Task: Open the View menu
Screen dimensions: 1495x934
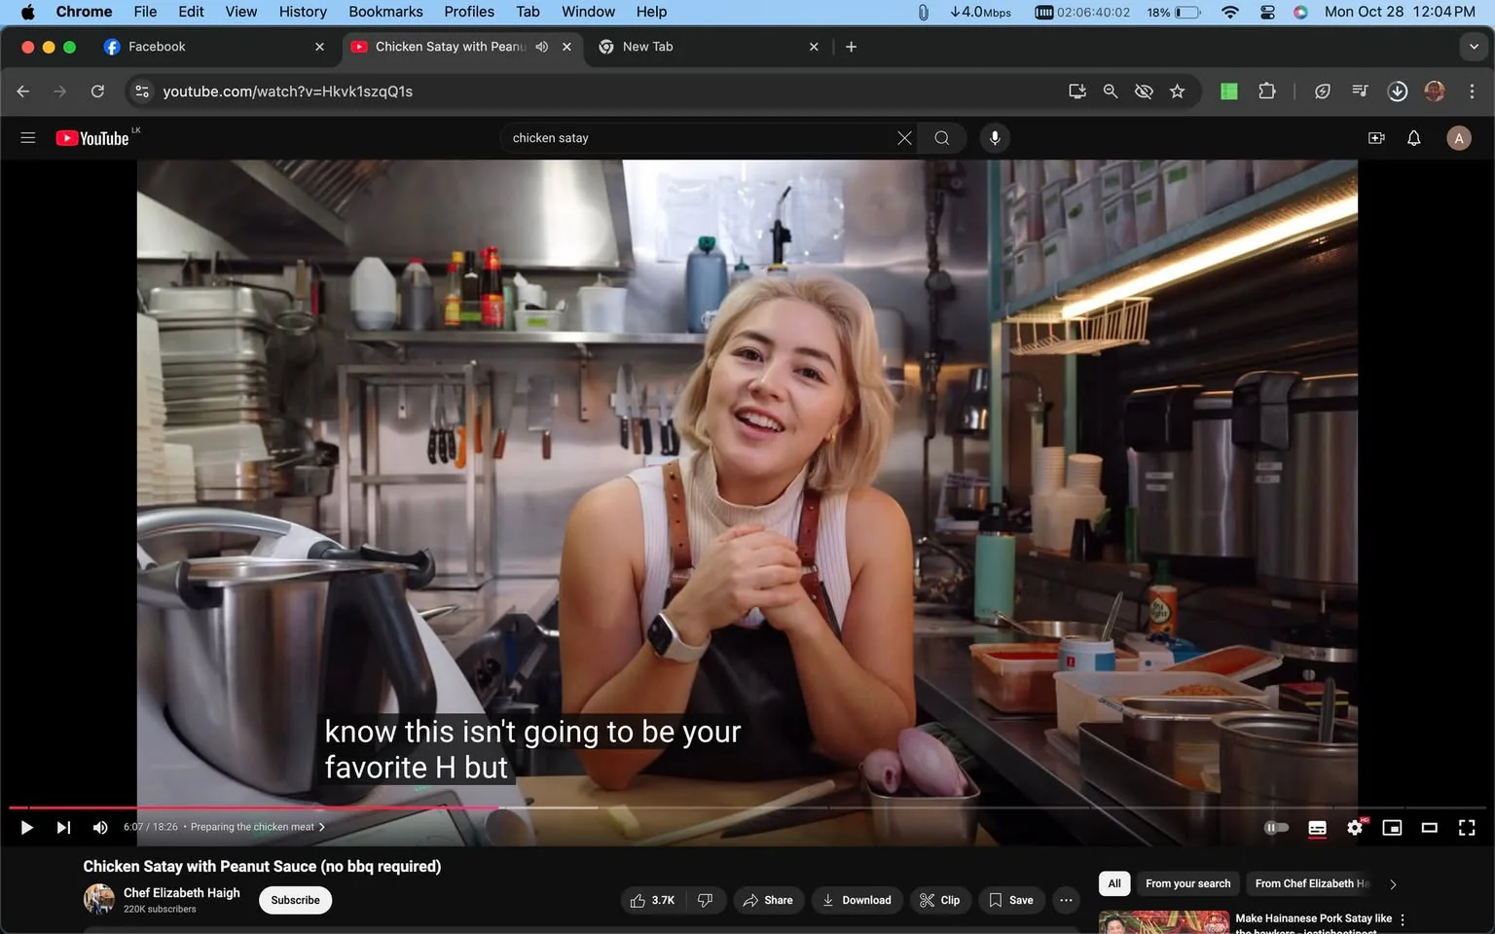Action: click(241, 12)
